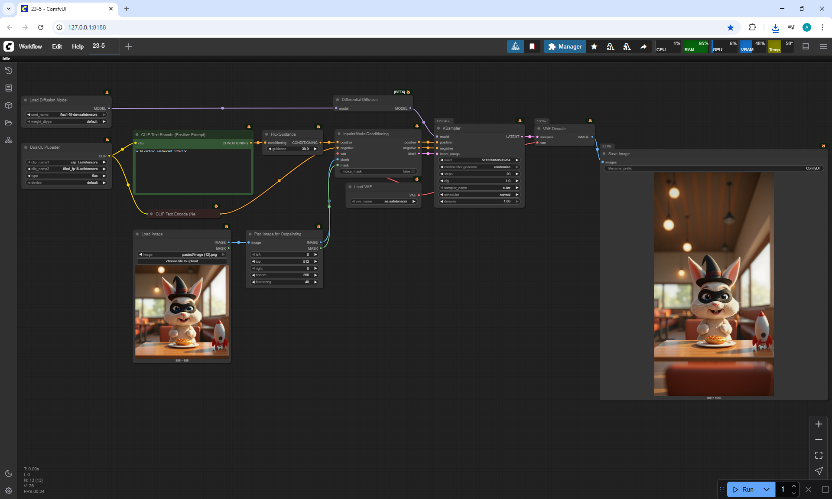Viewport: 832px width, 499px height.
Task: Open the Workflow menu
Action: [30, 46]
